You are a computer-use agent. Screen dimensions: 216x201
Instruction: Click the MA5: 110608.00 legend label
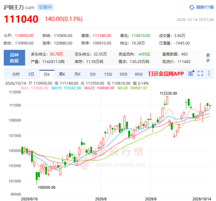pos(35,88)
